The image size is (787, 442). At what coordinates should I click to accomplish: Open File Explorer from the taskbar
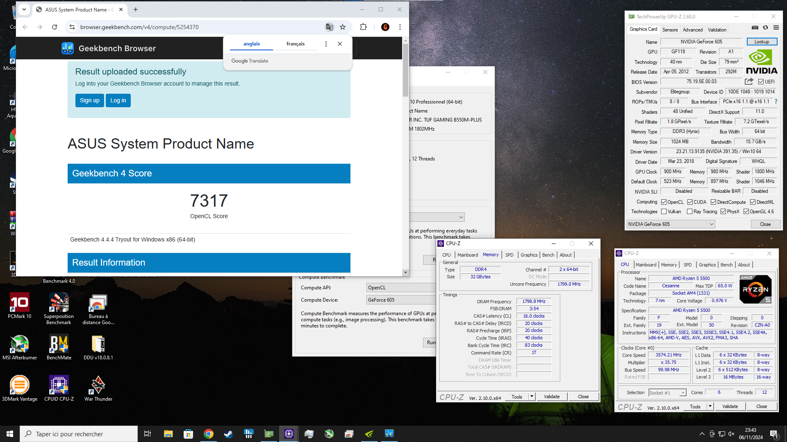168,434
